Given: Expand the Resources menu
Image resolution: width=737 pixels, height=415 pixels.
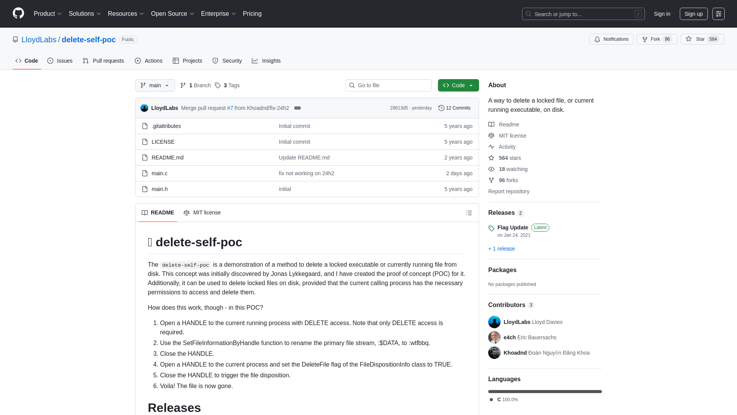Looking at the screenshot, I should point(126,14).
